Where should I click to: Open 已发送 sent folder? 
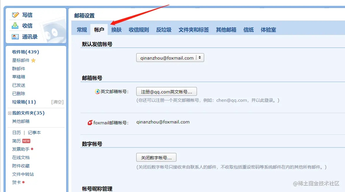point(19,85)
